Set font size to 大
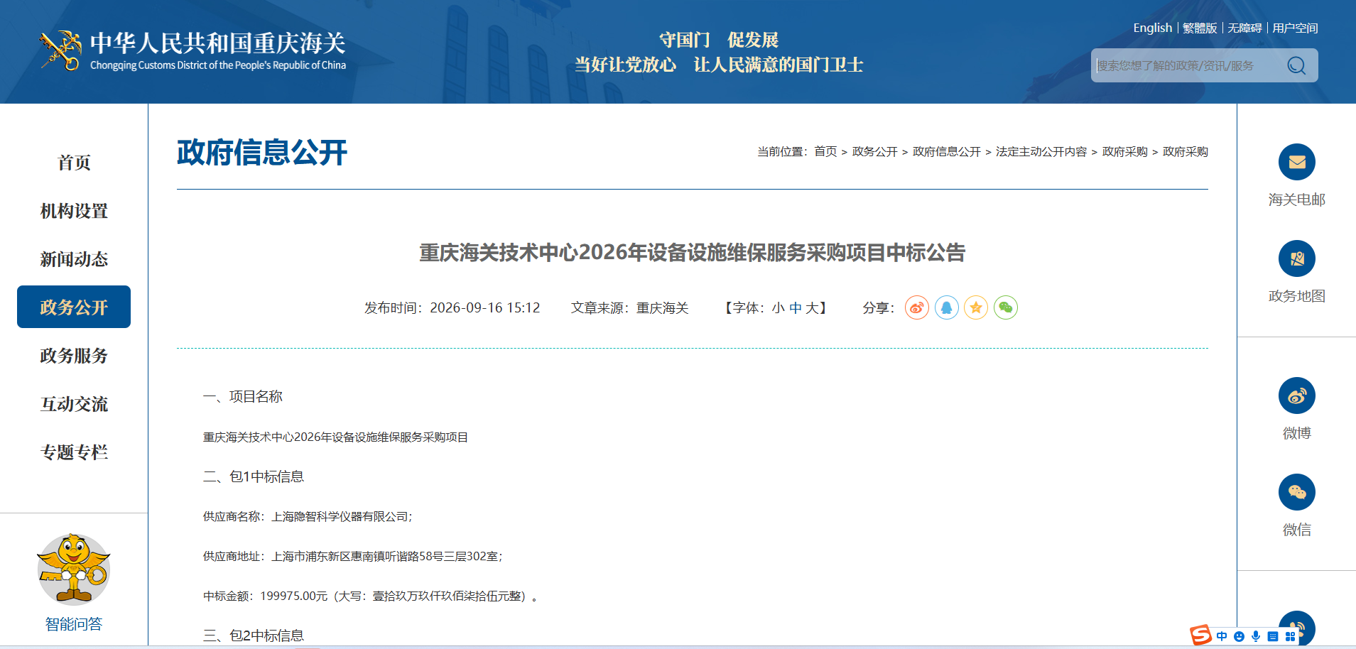This screenshot has height=649, width=1356. click(x=812, y=308)
